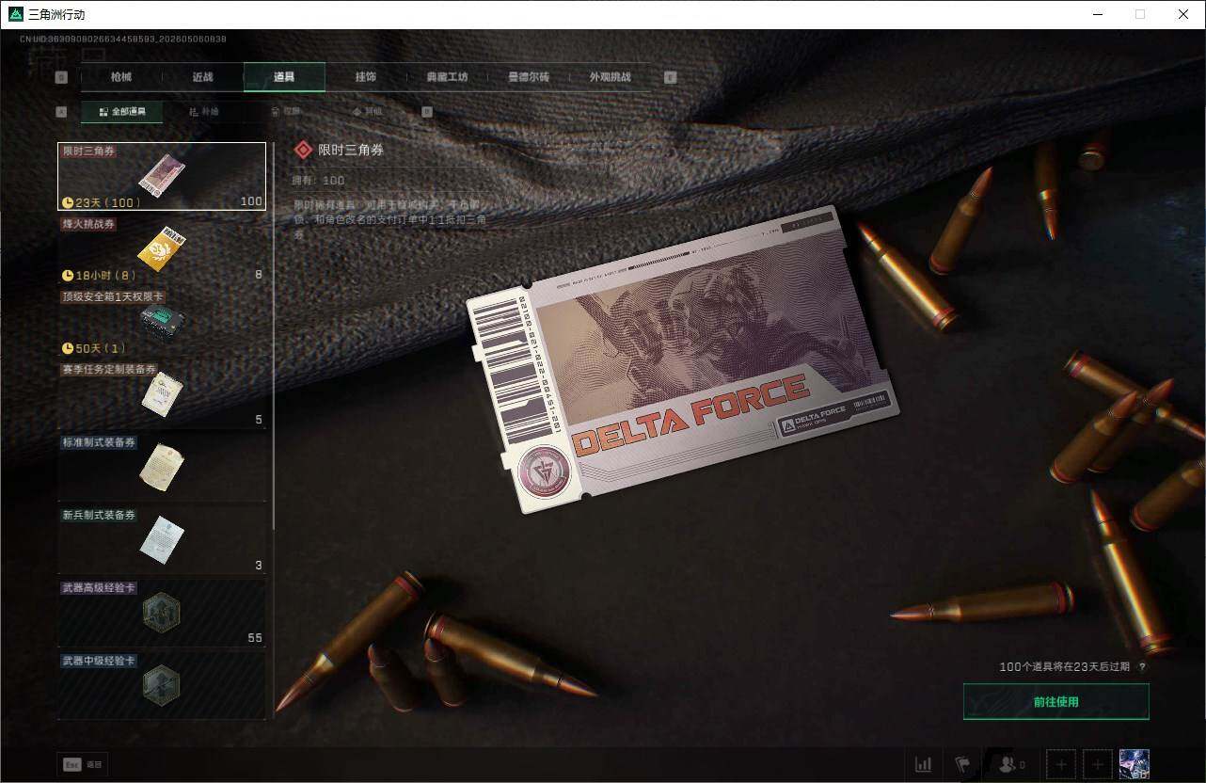Open the player avatar in bottom bar
This screenshot has width=1206, height=783.
[1135, 764]
